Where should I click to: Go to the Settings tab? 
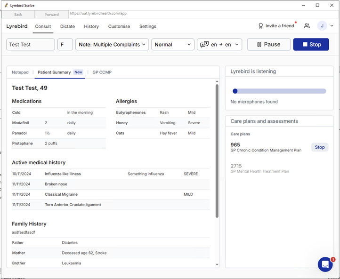click(x=148, y=26)
